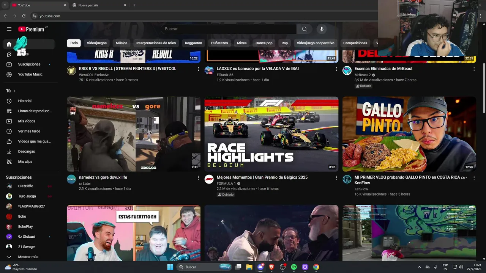Click the YouTube search input field

point(229,29)
